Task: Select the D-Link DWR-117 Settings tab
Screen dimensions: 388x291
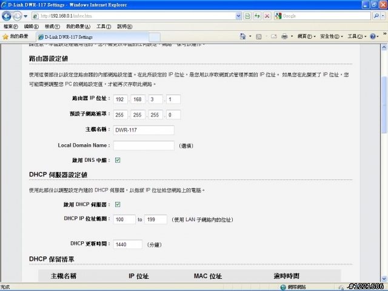Action: pos(93,37)
